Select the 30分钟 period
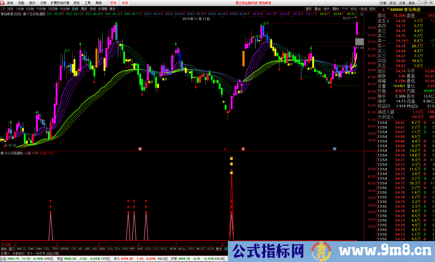The image size is (435, 262). [53, 9]
